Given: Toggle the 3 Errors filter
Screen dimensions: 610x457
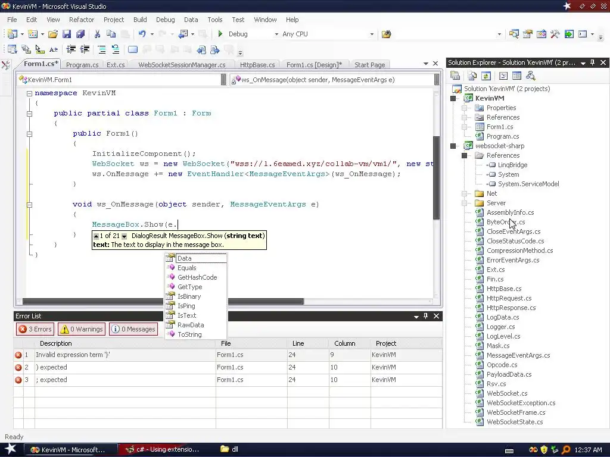Looking at the screenshot, I should [35, 329].
